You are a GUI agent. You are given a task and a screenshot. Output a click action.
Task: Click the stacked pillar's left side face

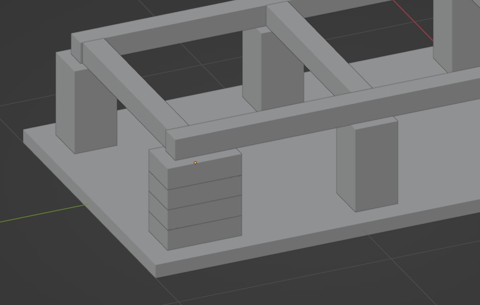pos(158,199)
